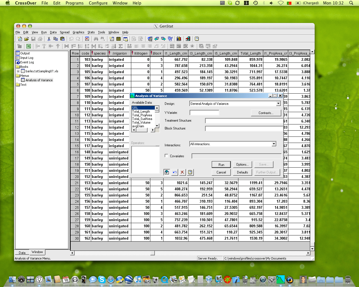359x287 pixels.
Task: Select Total_Length in Available Data list
Action: (x=141, y=112)
